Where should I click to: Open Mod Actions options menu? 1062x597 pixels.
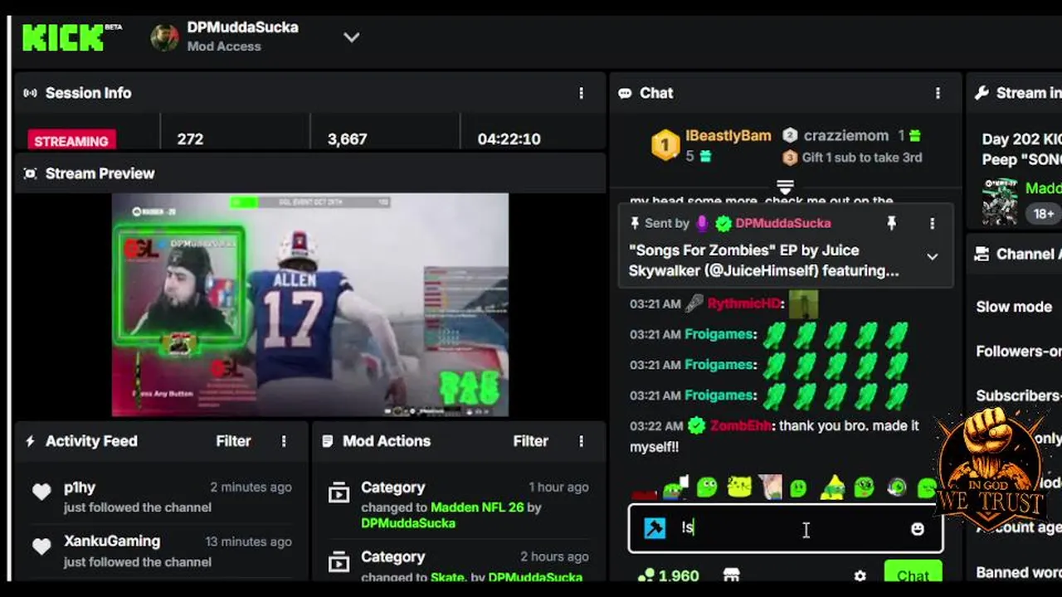pos(581,441)
